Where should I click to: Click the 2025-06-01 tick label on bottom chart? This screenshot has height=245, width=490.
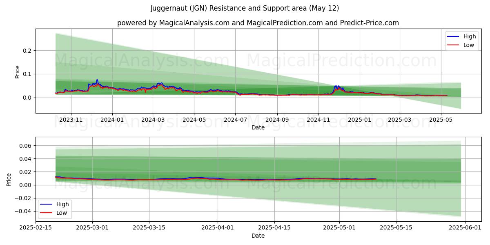(x=465, y=228)
